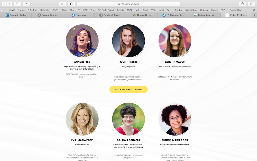Open the Top Sites star button
The image size is (257, 161).
26,4
